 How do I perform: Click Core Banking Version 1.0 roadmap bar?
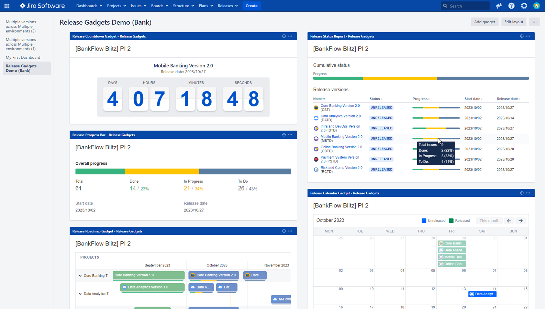[149, 275]
